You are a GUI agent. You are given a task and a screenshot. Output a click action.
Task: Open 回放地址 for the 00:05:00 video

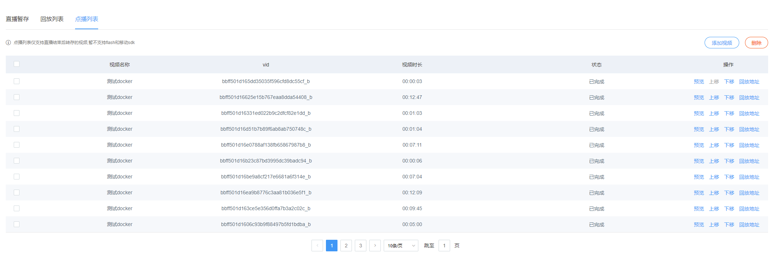point(749,225)
